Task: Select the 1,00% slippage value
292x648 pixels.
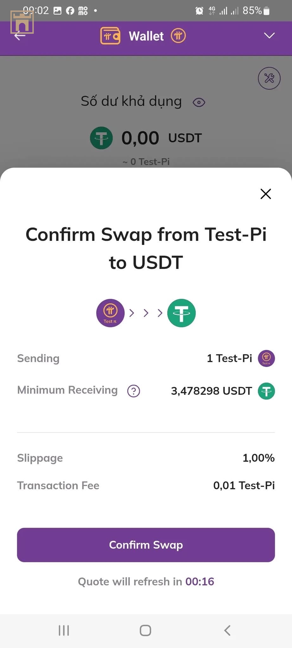Action: pos(258,458)
